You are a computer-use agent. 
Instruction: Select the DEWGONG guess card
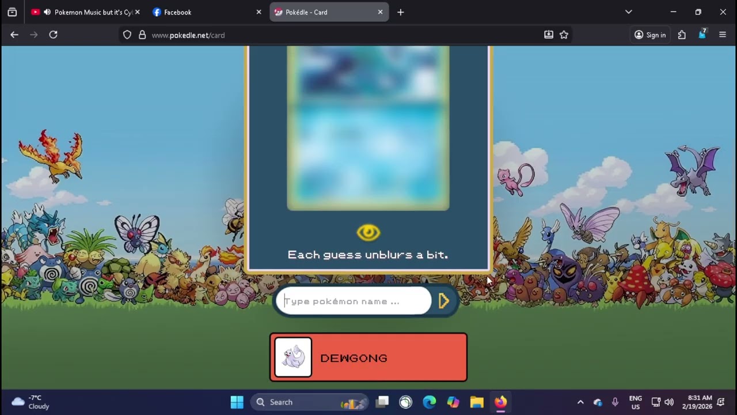coord(368,357)
